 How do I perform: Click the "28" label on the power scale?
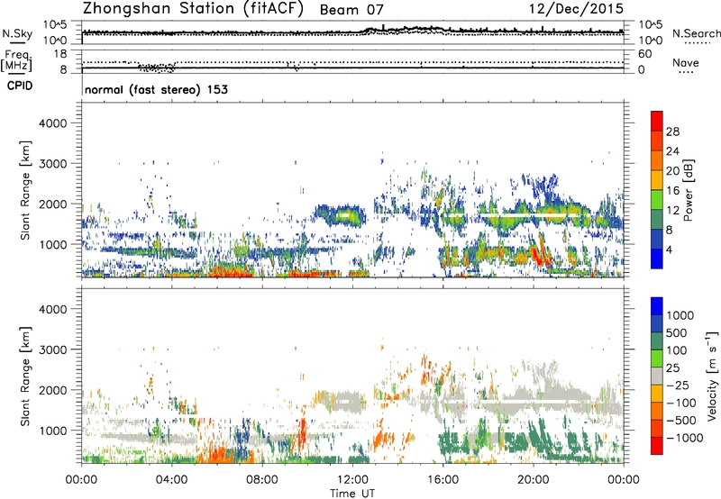point(672,132)
